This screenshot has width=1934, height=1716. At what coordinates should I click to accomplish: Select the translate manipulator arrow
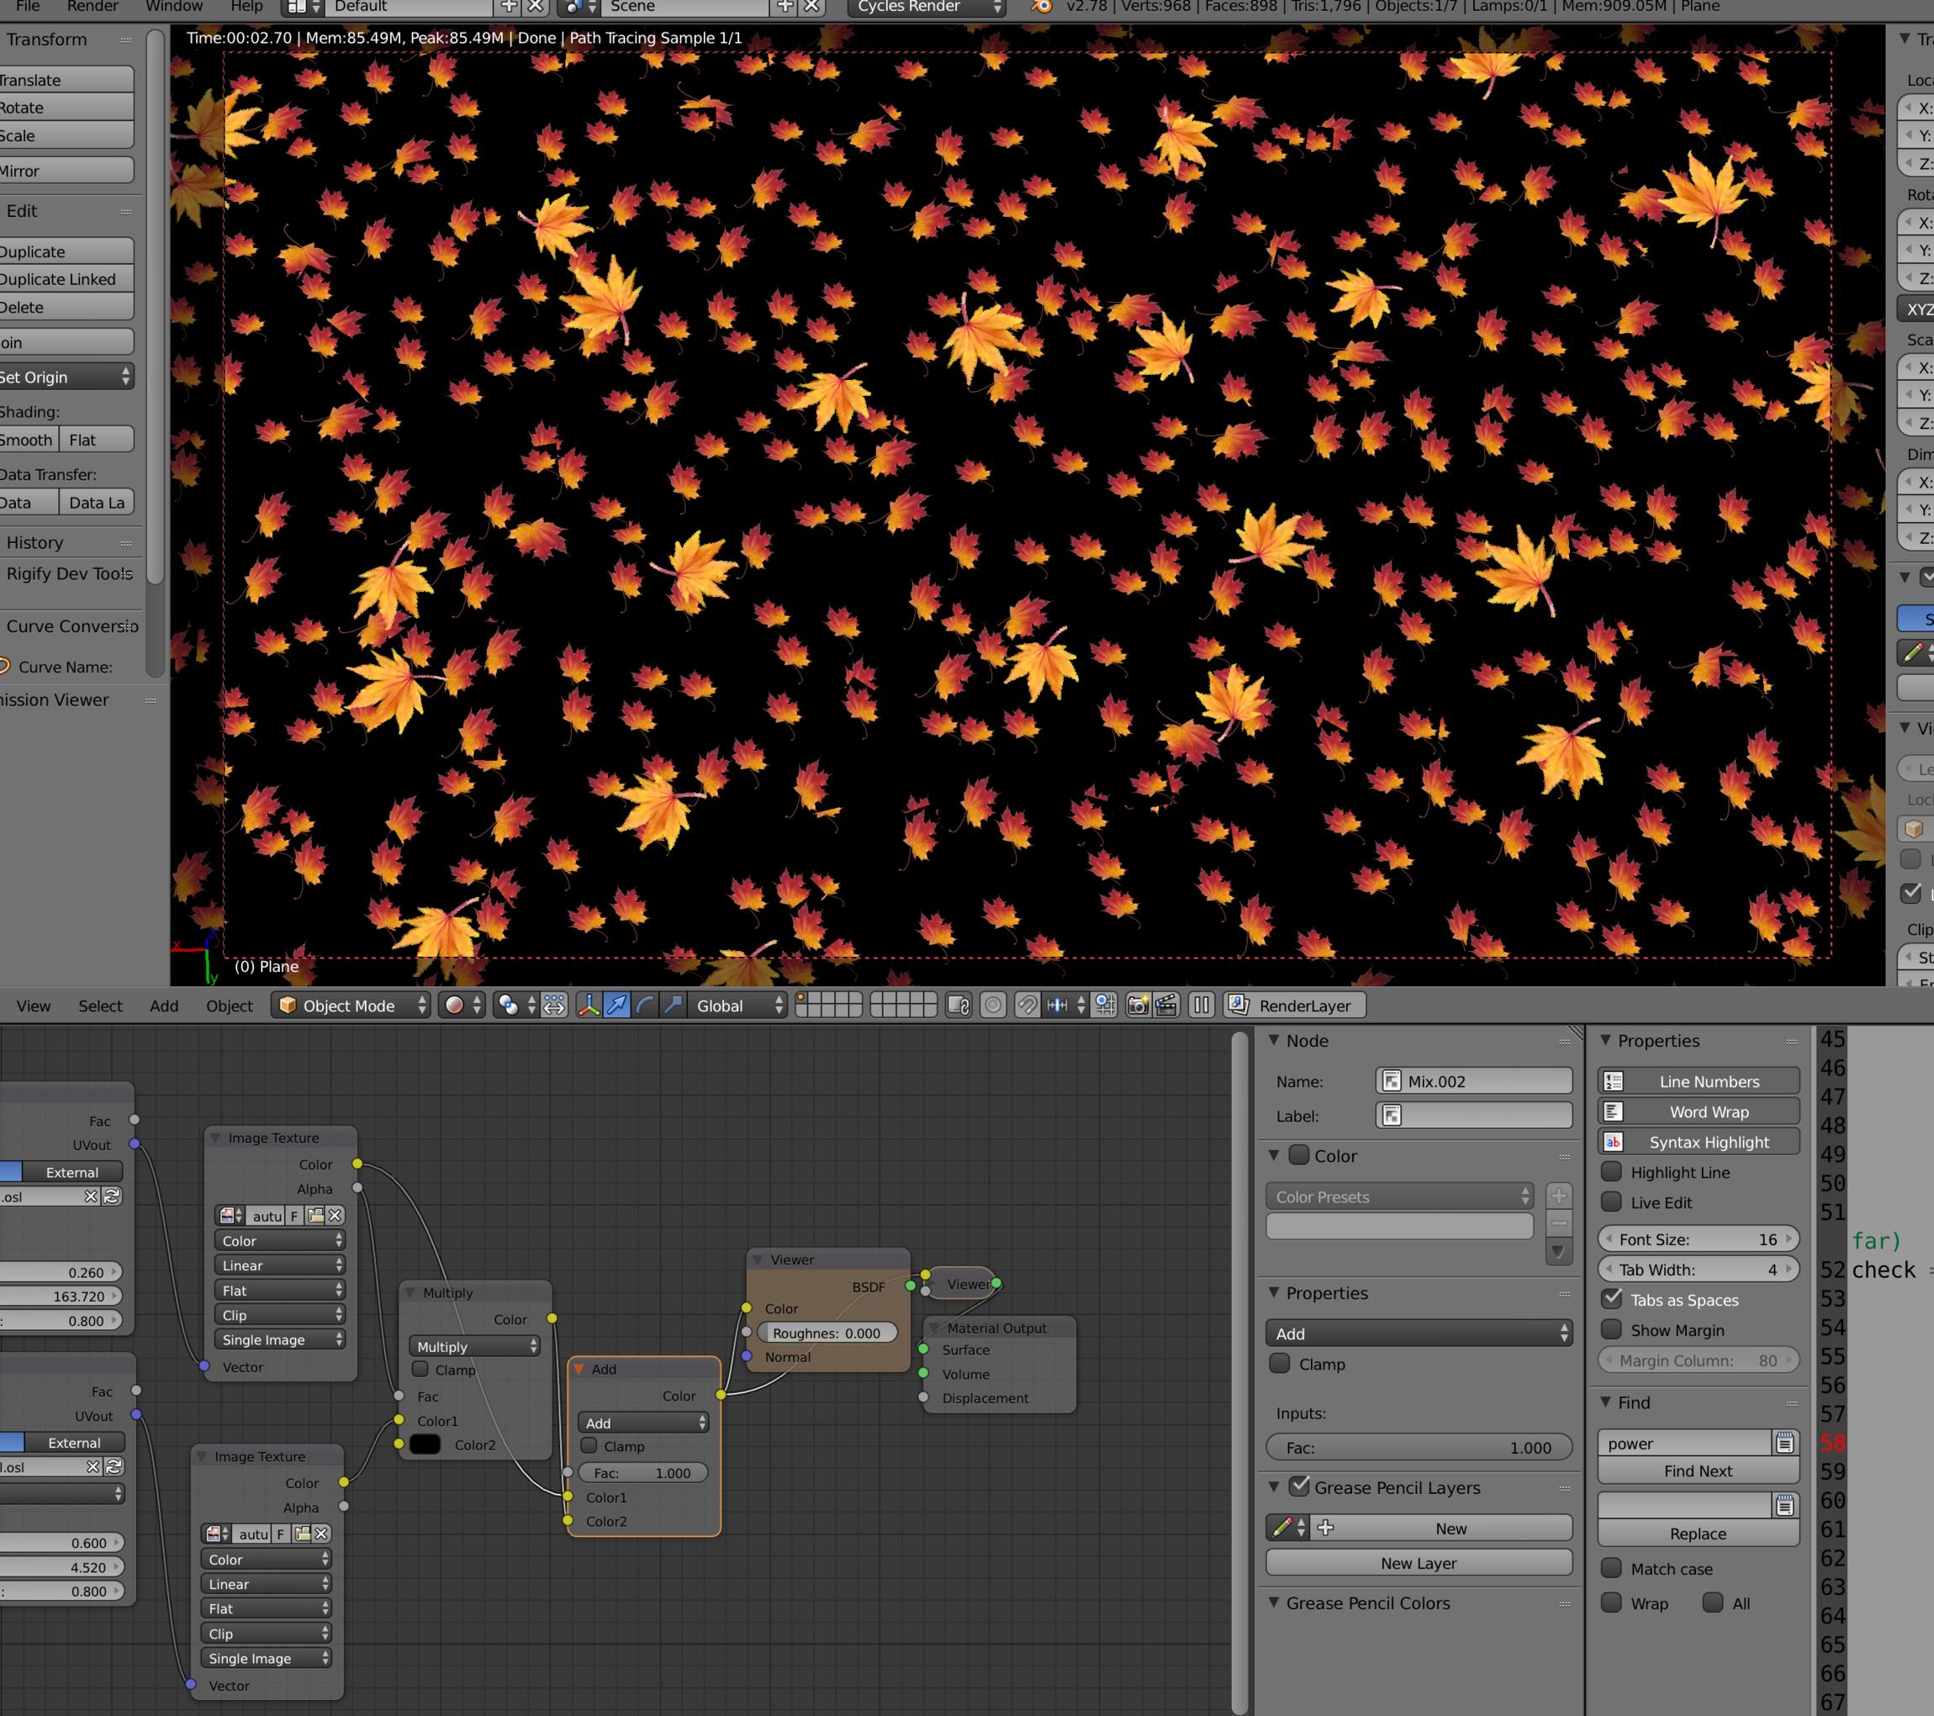tap(617, 1006)
